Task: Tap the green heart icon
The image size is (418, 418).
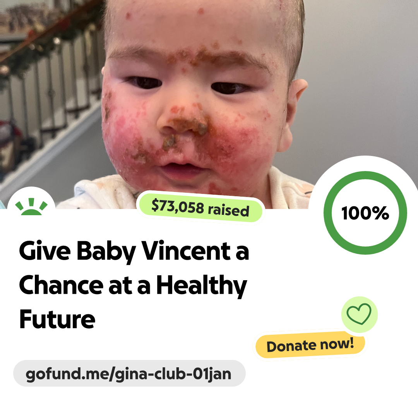Action: click(359, 314)
